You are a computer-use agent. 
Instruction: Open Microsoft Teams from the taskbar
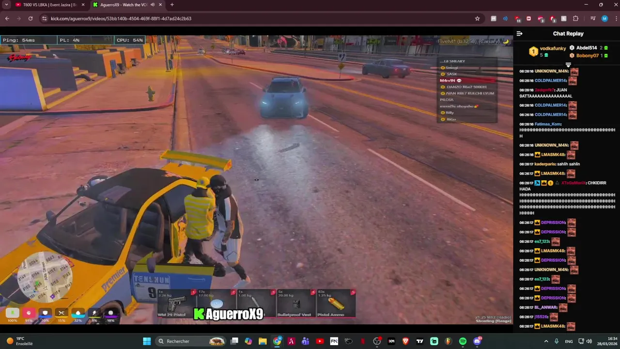305,341
